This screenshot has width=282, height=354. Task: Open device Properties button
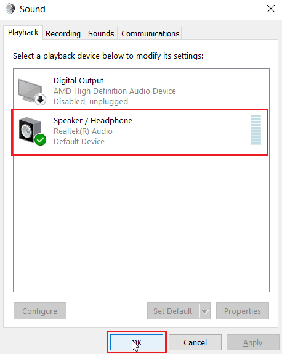(x=243, y=311)
